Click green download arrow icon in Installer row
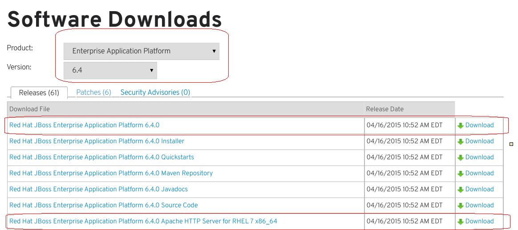The image size is (518, 230). point(461,142)
